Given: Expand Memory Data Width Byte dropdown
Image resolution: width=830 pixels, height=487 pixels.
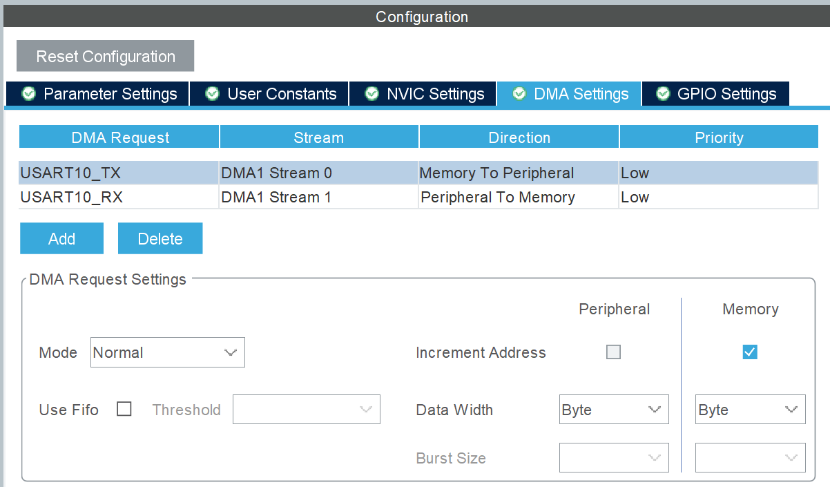Looking at the screenshot, I should pyautogui.click(x=750, y=410).
